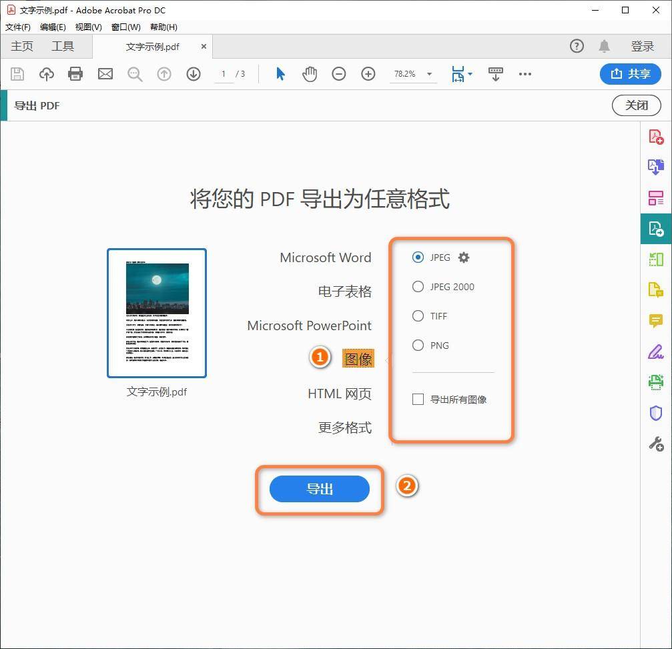
Task: Close the 文字示例.pdf tab
Action: [x=204, y=46]
